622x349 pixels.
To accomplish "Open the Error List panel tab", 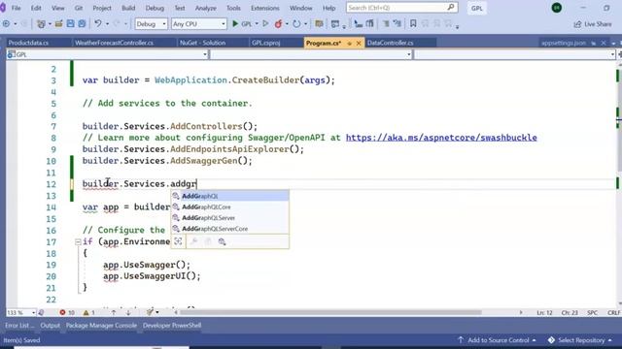I will pos(19,326).
